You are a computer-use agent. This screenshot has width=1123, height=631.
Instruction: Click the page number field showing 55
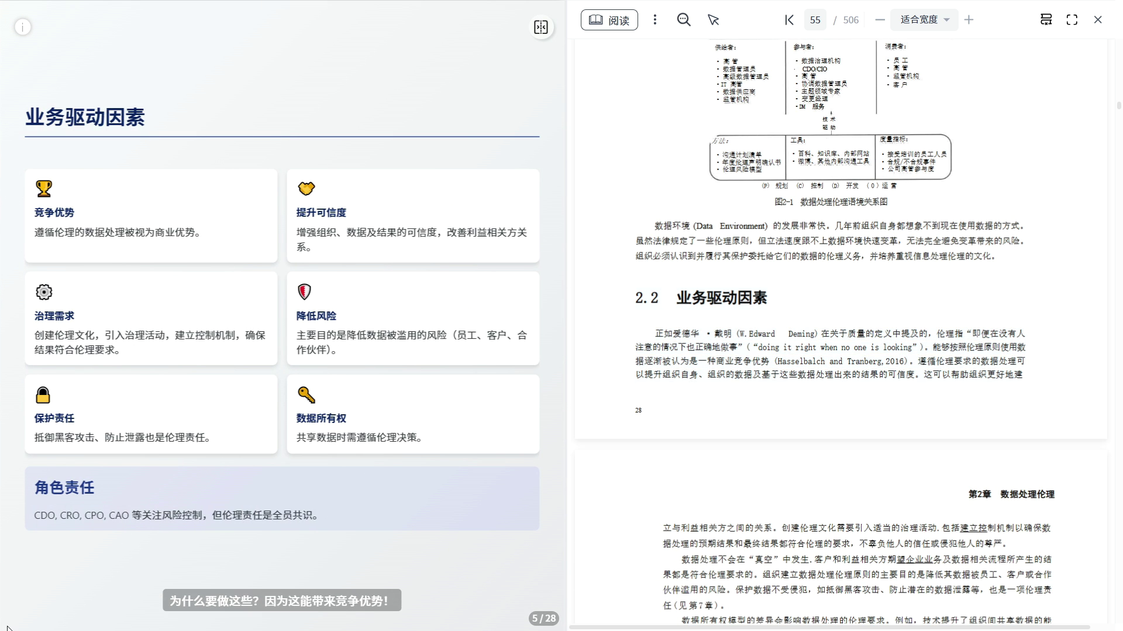[x=815, y=20]
